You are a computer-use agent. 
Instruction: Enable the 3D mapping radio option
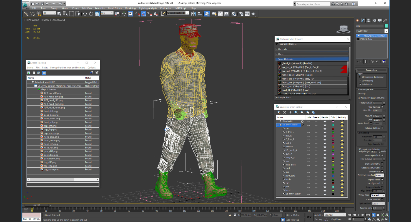(x=360, y=81)
